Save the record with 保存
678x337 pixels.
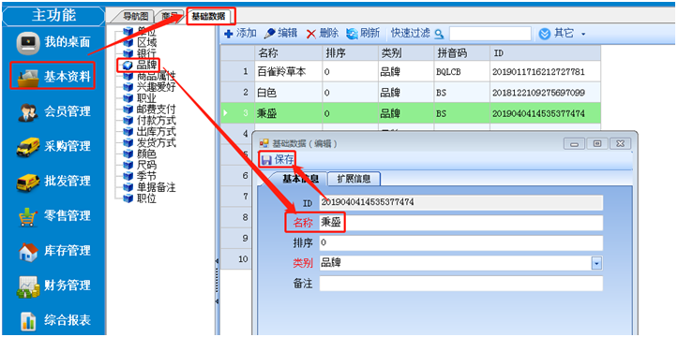(279, 160)
